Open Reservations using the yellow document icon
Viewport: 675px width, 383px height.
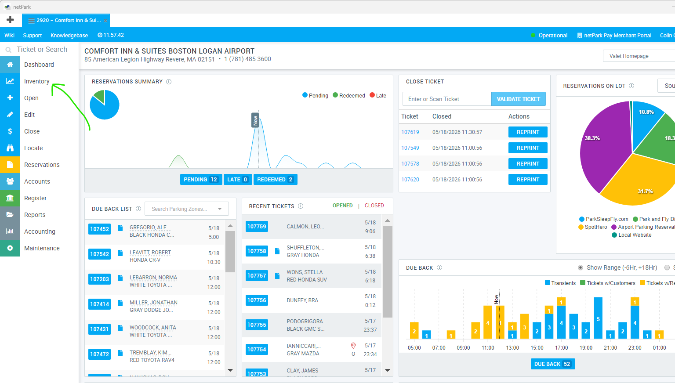10,165
